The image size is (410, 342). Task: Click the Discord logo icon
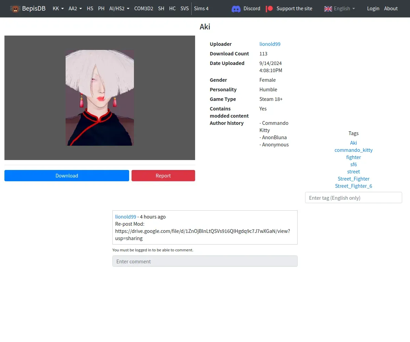[x=236, y=9]
